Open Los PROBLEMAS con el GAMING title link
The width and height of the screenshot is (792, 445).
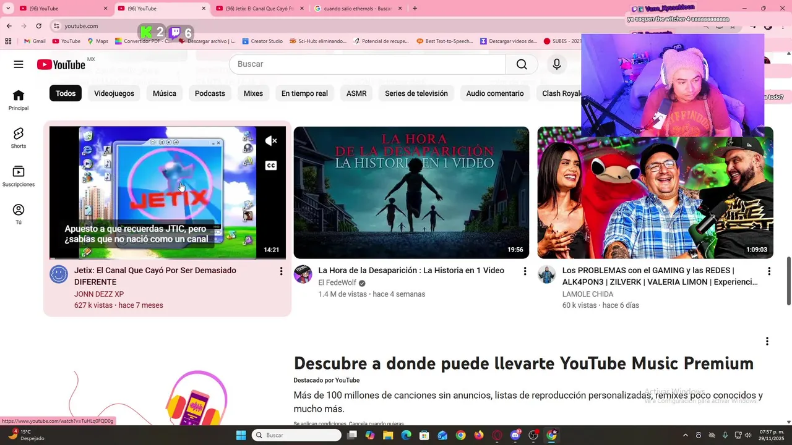pyautogui.click(x=660, y=276)
